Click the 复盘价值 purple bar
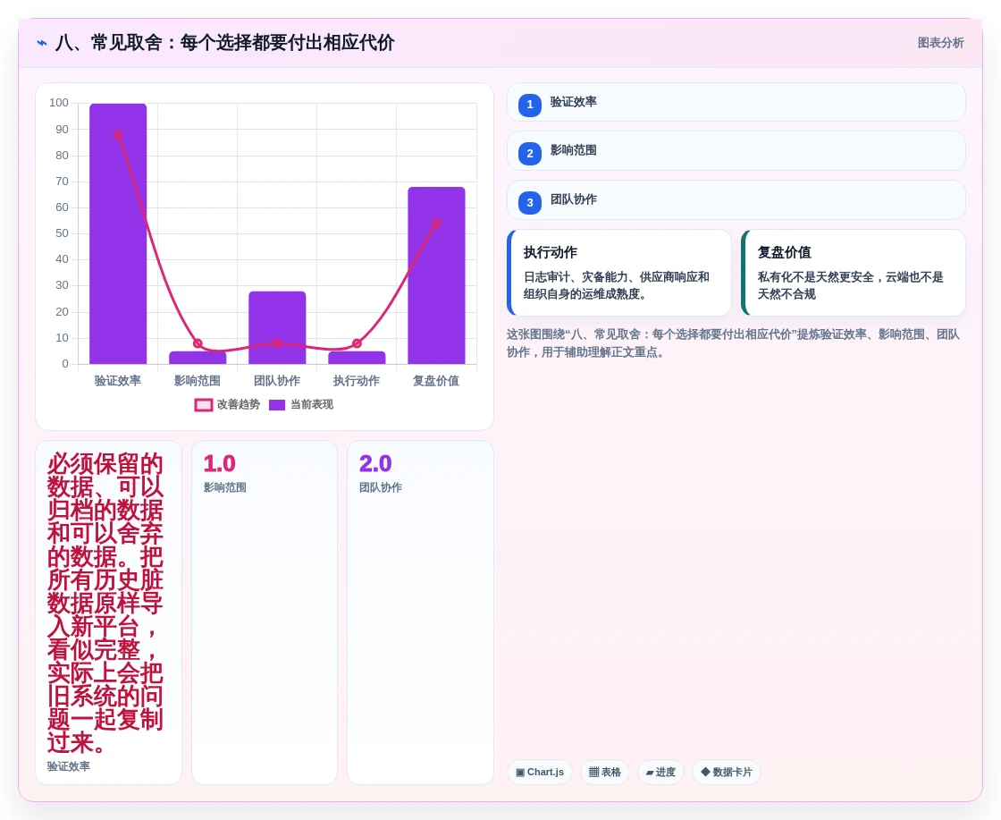The image size is (1001, 820). pos(437,275)
